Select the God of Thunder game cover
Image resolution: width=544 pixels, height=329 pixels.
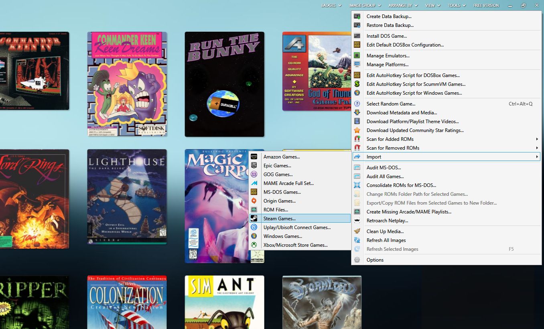coord(317,71)
